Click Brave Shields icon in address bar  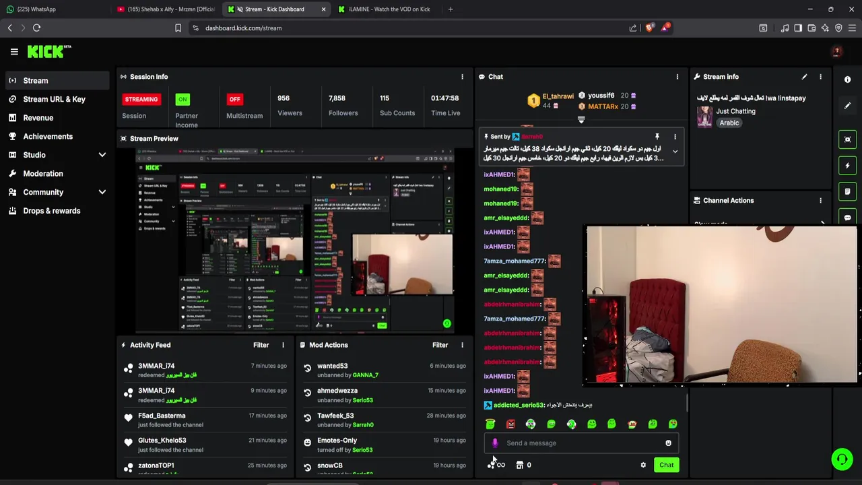[x=649, y=28]
